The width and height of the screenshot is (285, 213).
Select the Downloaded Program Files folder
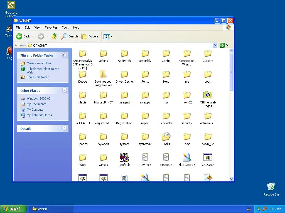[x=103, y=78]
